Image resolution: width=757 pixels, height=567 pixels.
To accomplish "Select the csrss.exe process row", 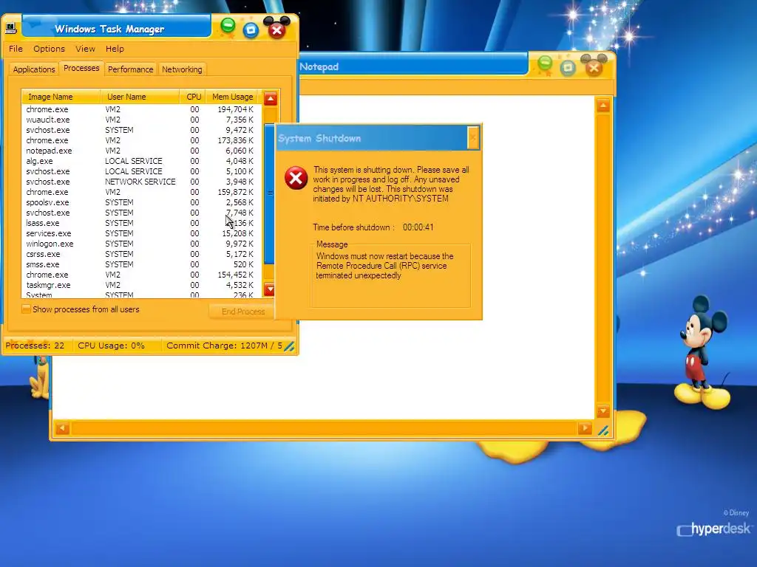I will [x=141, y=254].
